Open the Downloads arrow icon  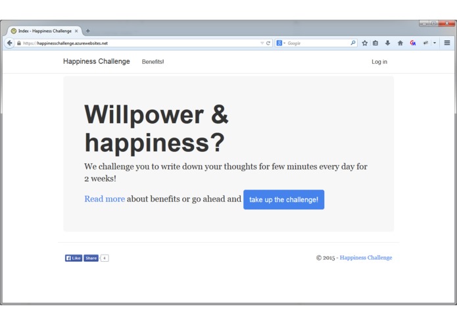(x=387, y=43)
